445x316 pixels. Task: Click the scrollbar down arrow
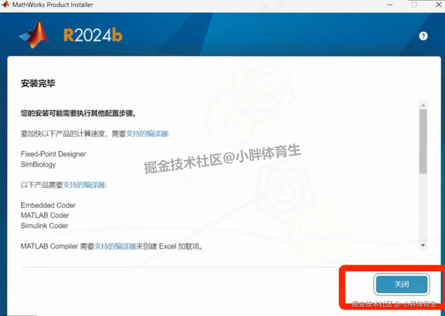tap(423, 245)
